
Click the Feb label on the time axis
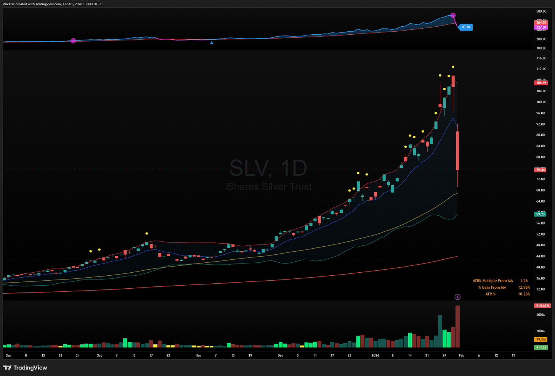pos(462,355)
